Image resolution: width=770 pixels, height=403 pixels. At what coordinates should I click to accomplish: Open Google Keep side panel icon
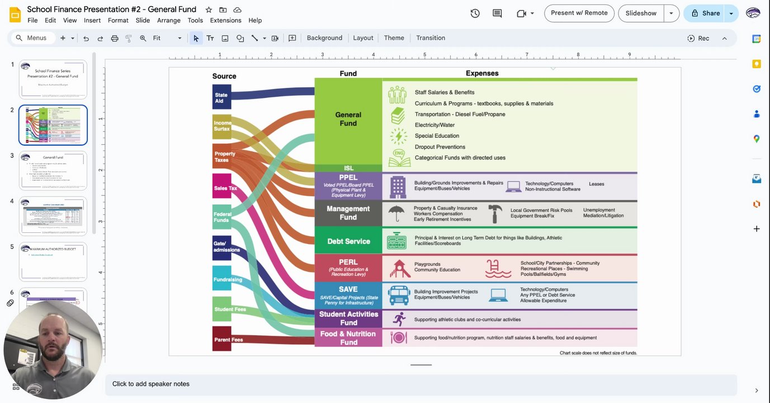(x=757, y=64)
